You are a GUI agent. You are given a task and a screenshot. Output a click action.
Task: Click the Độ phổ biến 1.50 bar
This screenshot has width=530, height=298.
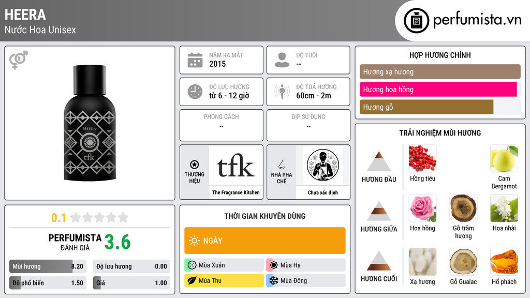pyautogui.click(x=48, y=283)
